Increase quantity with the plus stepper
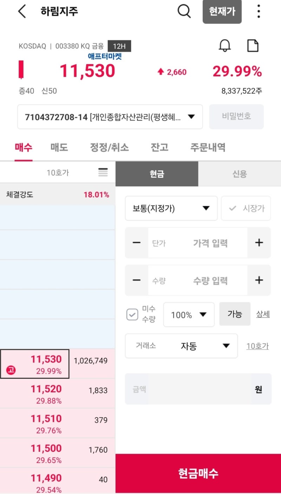 point(259,280)
